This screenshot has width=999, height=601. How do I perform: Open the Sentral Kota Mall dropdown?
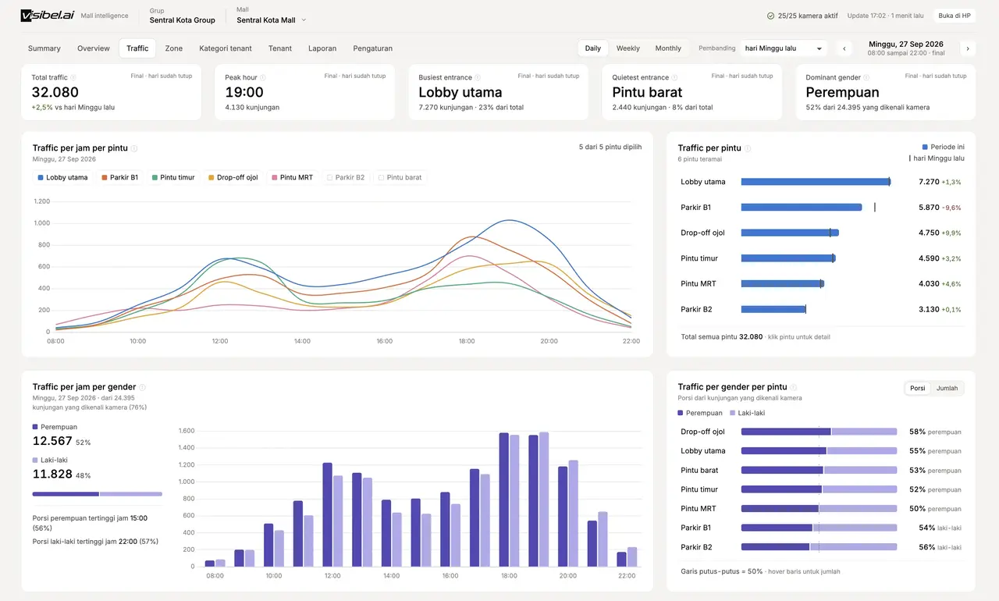272,20
